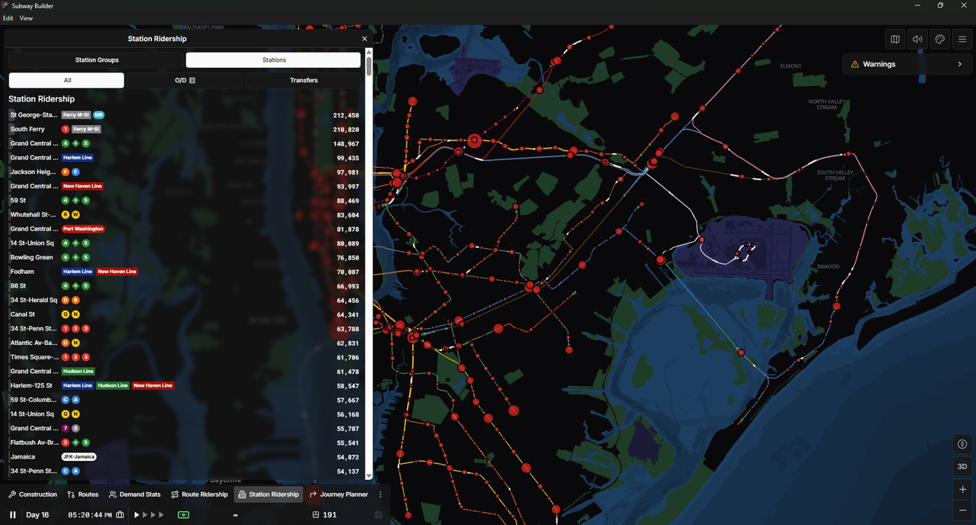
Task: Expand the Warnings panel chevron
Action: coord(959,64)
